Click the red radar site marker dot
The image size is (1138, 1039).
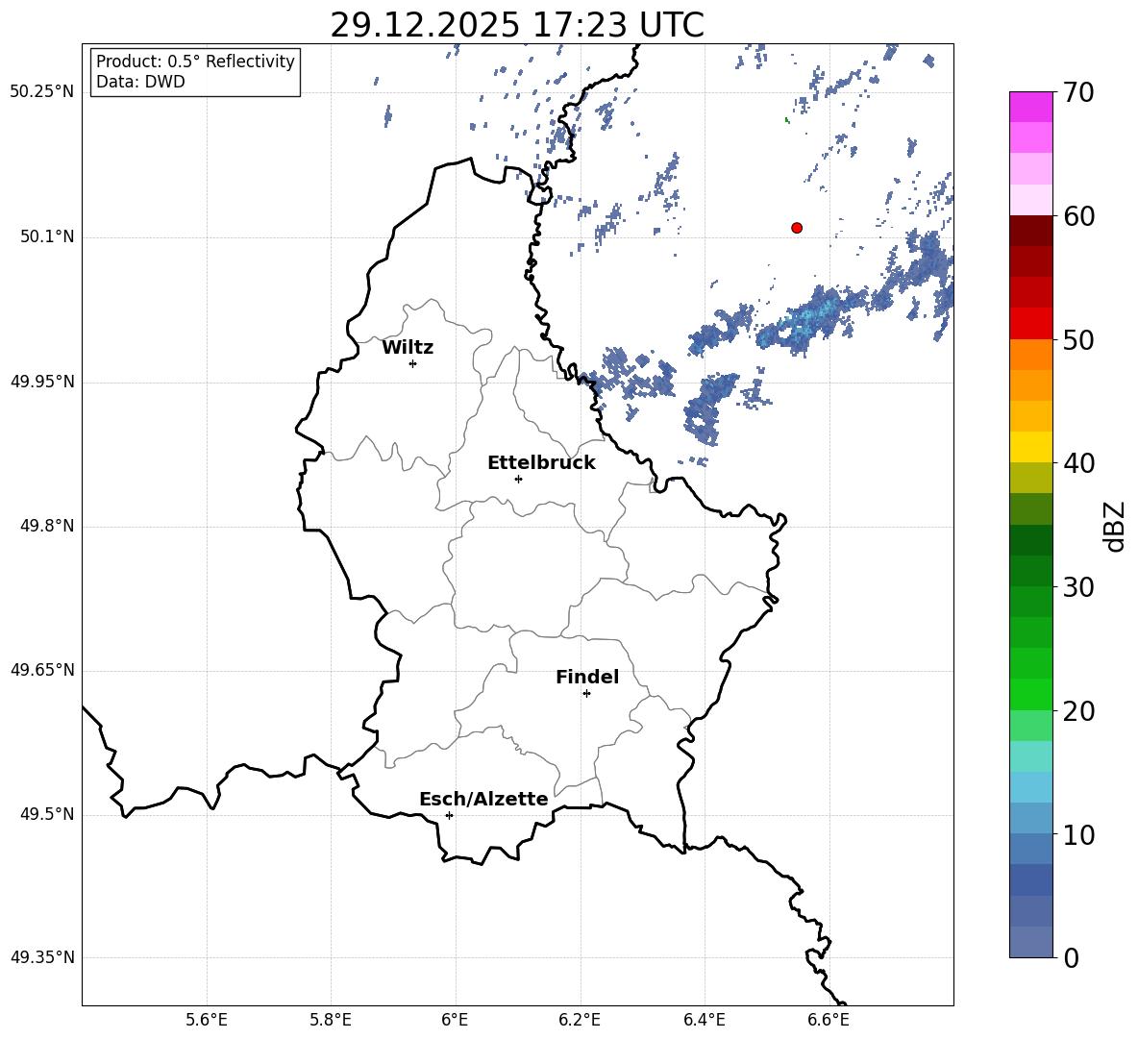(797, 228)
